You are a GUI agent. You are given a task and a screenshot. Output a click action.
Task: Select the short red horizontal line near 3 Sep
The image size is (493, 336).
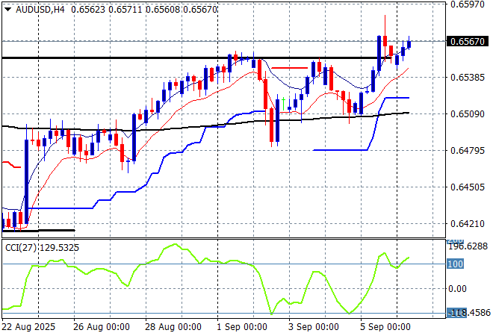289,68
